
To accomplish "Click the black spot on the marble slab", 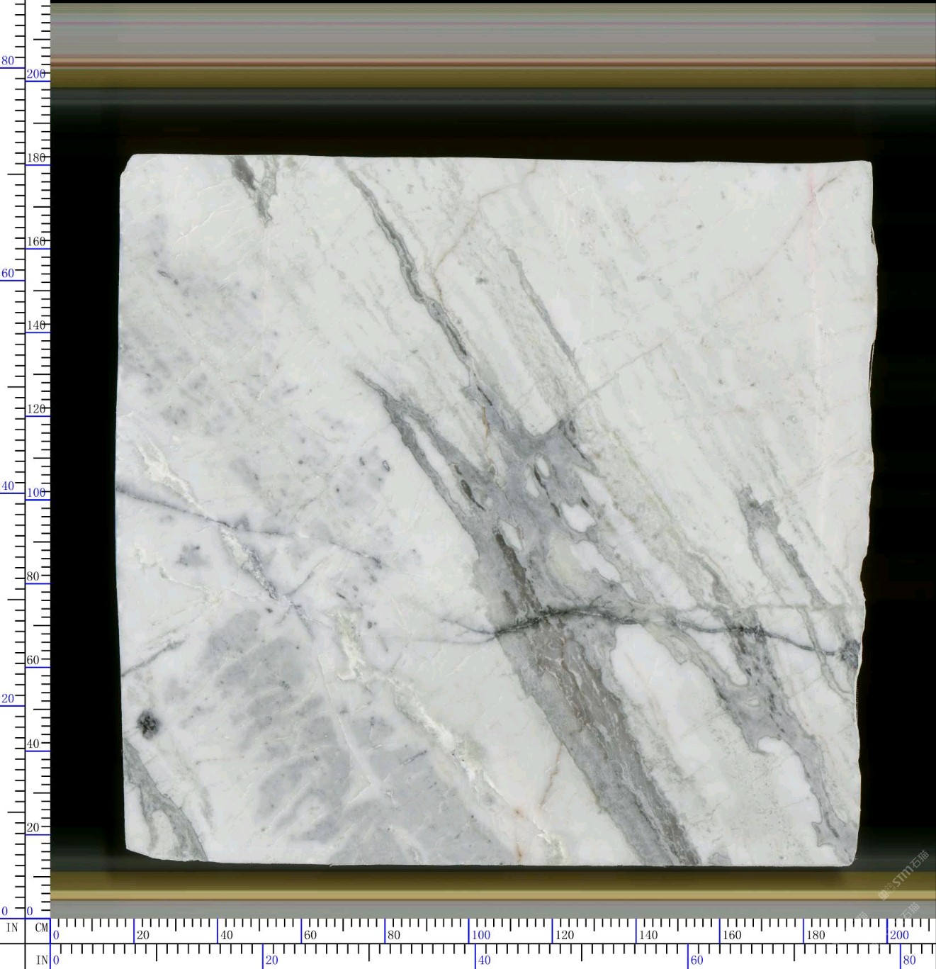I will coord(148,723).
